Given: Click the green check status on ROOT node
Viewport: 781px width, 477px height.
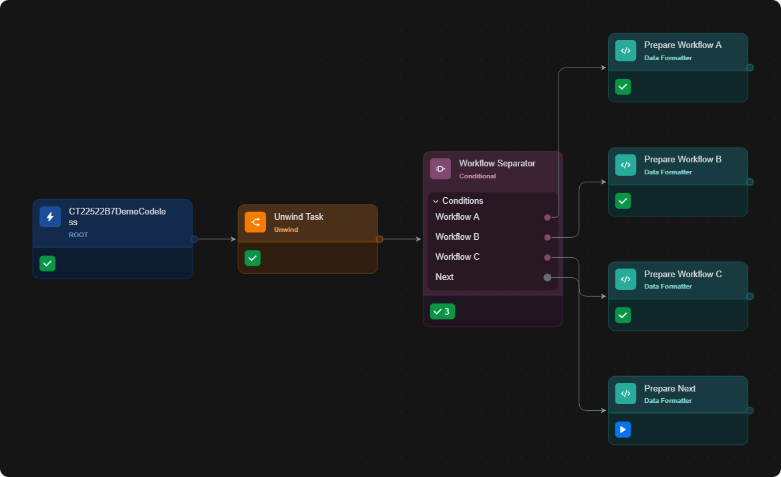Looking at the screenshot, I should point(47,263).
